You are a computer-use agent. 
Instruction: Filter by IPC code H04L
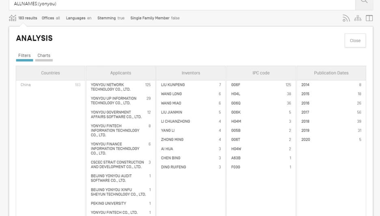261,94
